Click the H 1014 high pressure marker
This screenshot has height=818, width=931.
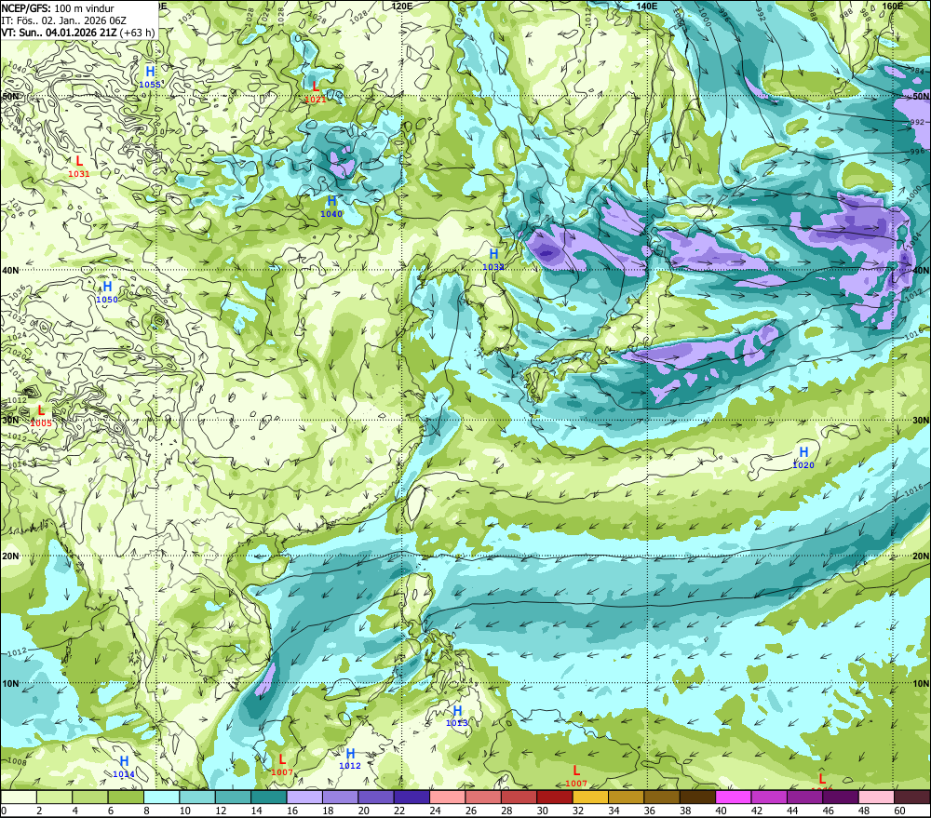click(124, 767)
